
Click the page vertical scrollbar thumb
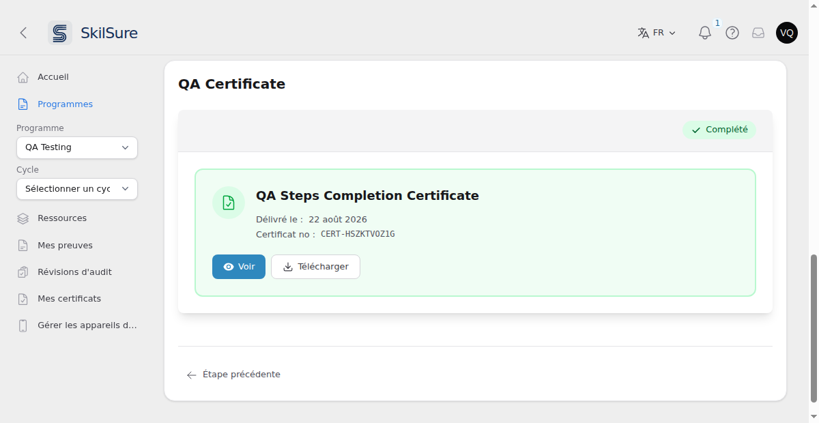(813, 328)
